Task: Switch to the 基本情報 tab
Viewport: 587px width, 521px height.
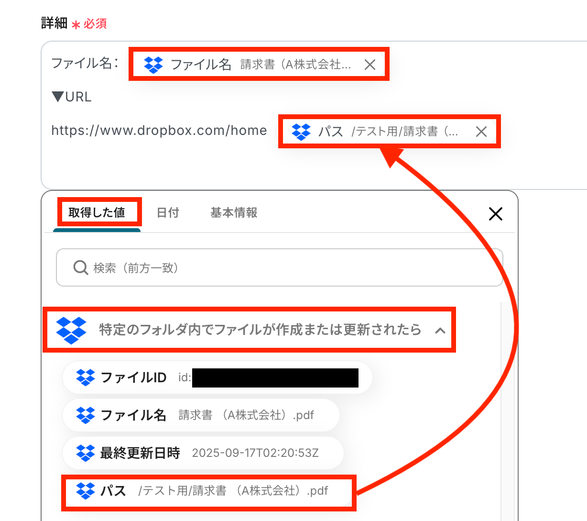Action: pyautogui.click(x=234, y=213)
